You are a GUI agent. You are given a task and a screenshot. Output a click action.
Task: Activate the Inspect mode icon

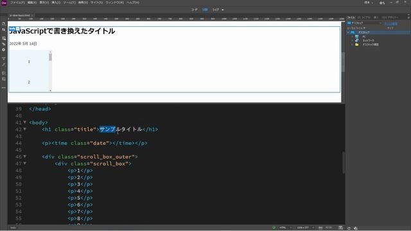pos(4,50)
